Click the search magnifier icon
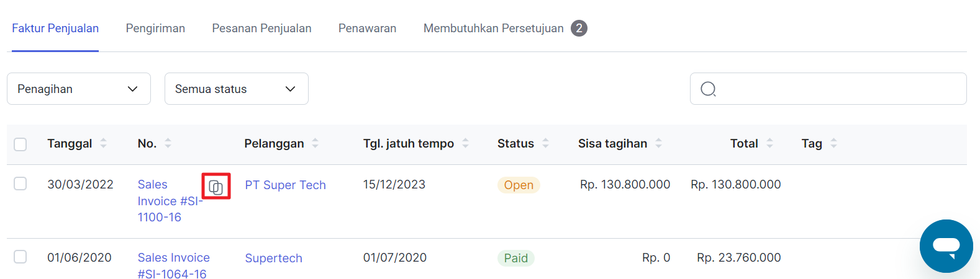The width and height of the screenshot is (980, 279). 708,89
